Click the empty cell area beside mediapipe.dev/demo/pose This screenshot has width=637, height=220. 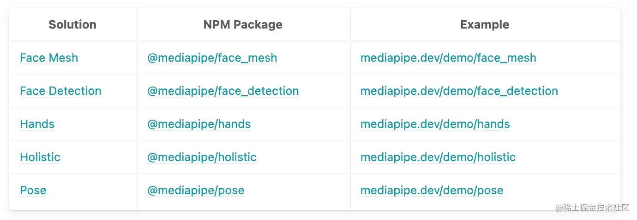561,191
